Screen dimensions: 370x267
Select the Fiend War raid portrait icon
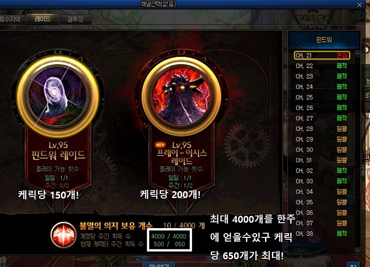pyautogui.click(x=58, y=96)
